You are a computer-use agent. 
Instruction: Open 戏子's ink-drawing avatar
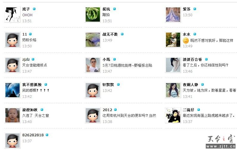(x=12, y=15)
